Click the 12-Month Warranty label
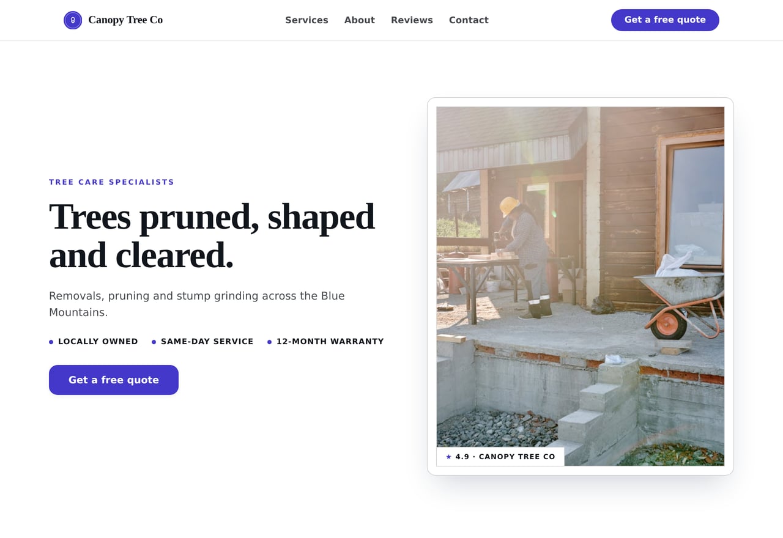783x538 pixels. pyautogui.click(x=330, y=342)
